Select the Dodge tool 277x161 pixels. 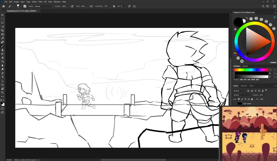[x=2, y=69]
